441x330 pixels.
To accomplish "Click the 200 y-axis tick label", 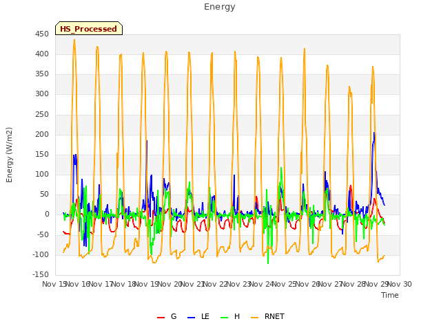I will pyautogui.click(x=42, y=135).
